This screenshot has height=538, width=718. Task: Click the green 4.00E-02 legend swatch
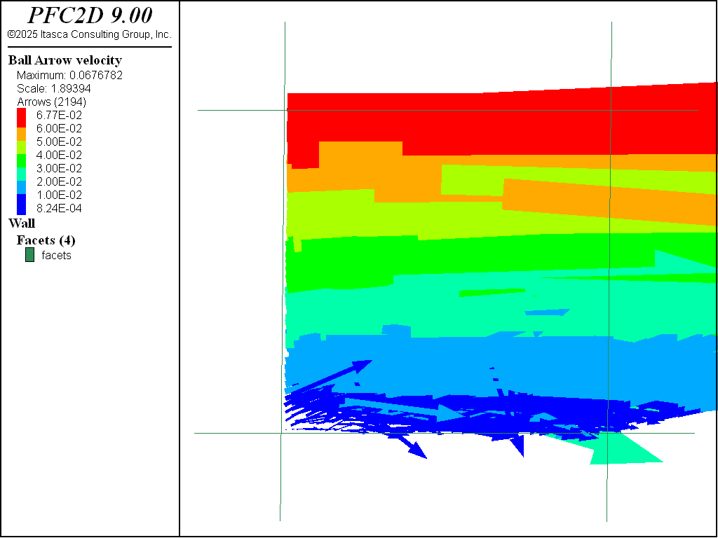click(x=21, y=156)
